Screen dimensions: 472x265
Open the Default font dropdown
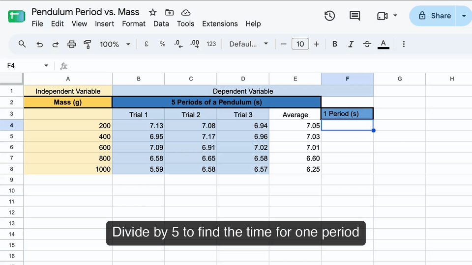[x=249, y=44]
